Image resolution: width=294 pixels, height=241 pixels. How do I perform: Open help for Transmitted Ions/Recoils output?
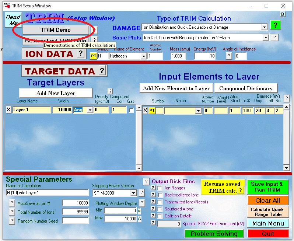point(153,202)
